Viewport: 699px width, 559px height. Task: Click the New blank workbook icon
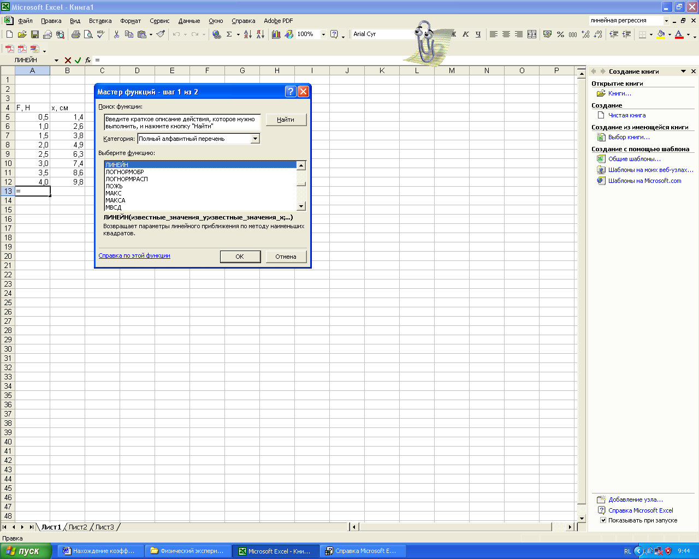tap(9, 34)
